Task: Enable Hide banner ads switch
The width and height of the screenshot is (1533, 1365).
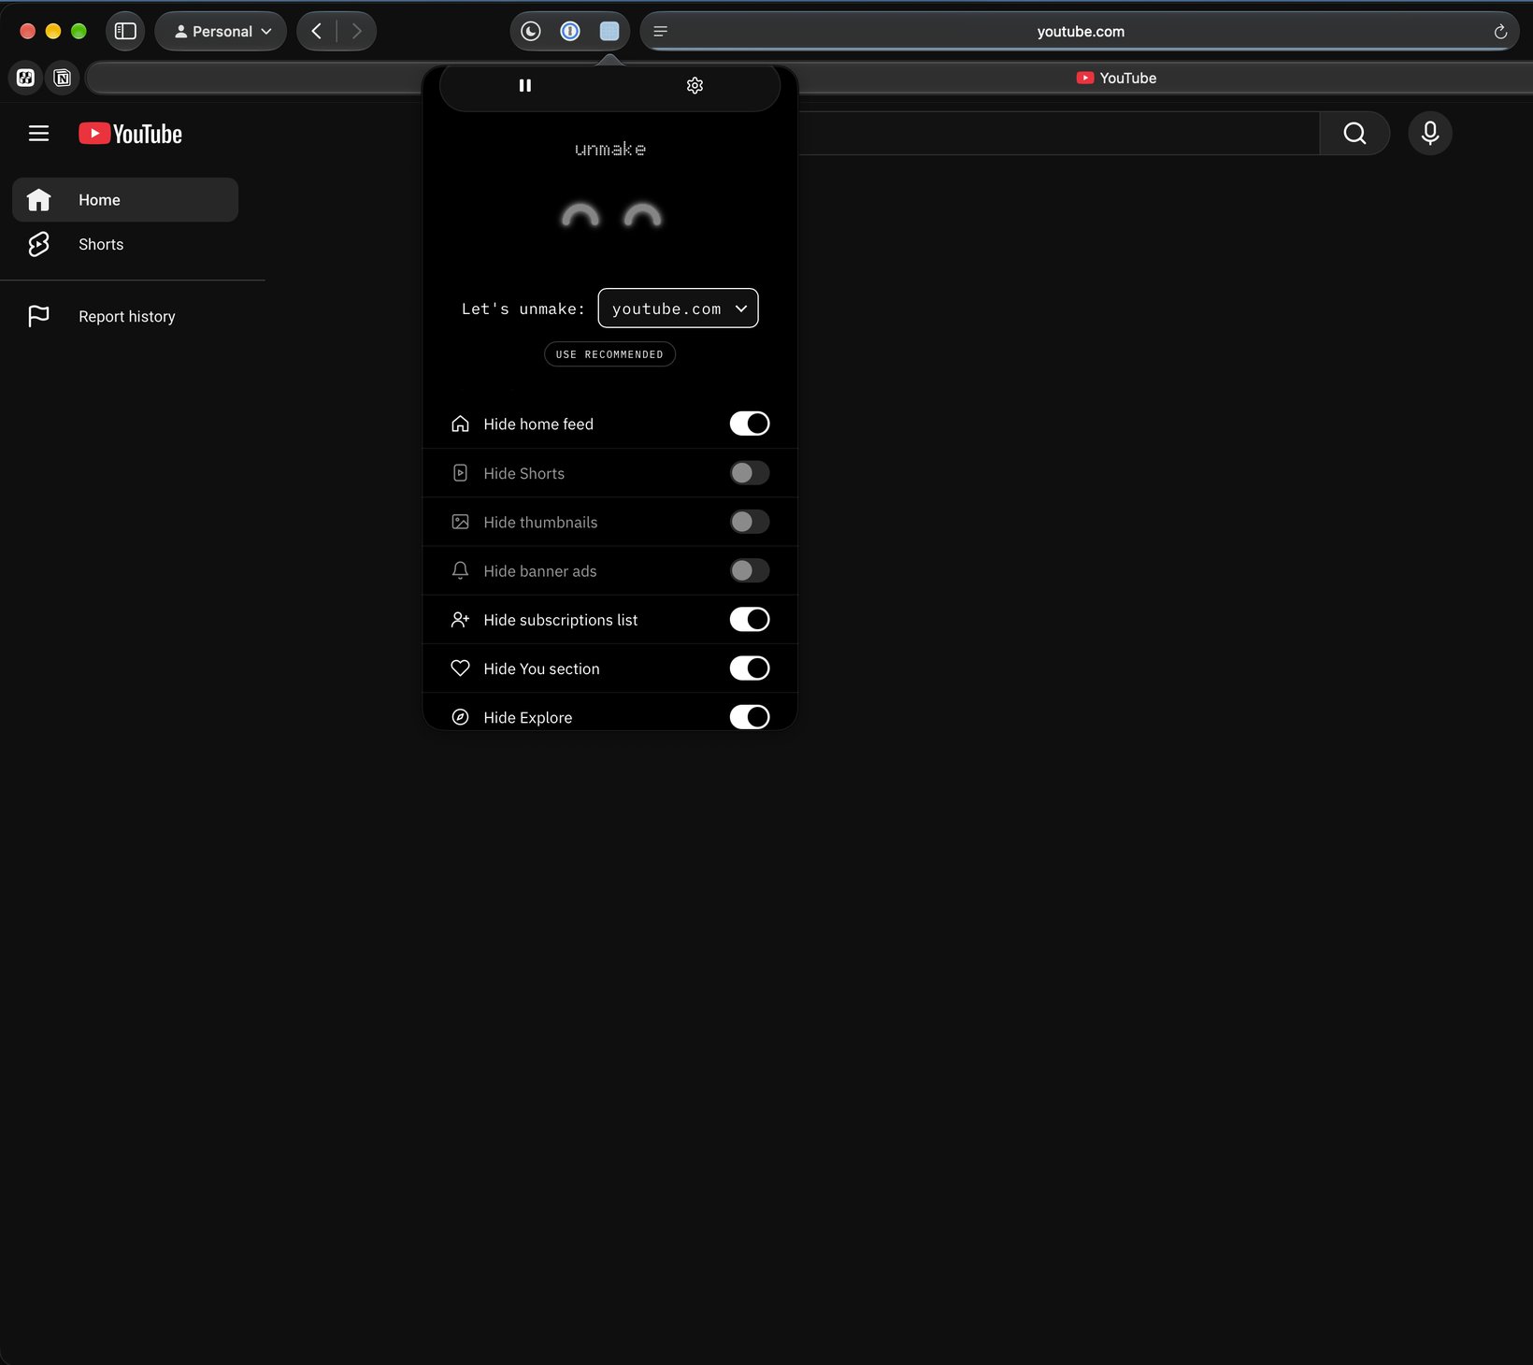Action: [x=750, y=570]
